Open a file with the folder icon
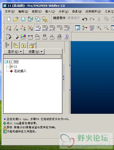This screenshot has width=114, height=150. tap(16, 19)
